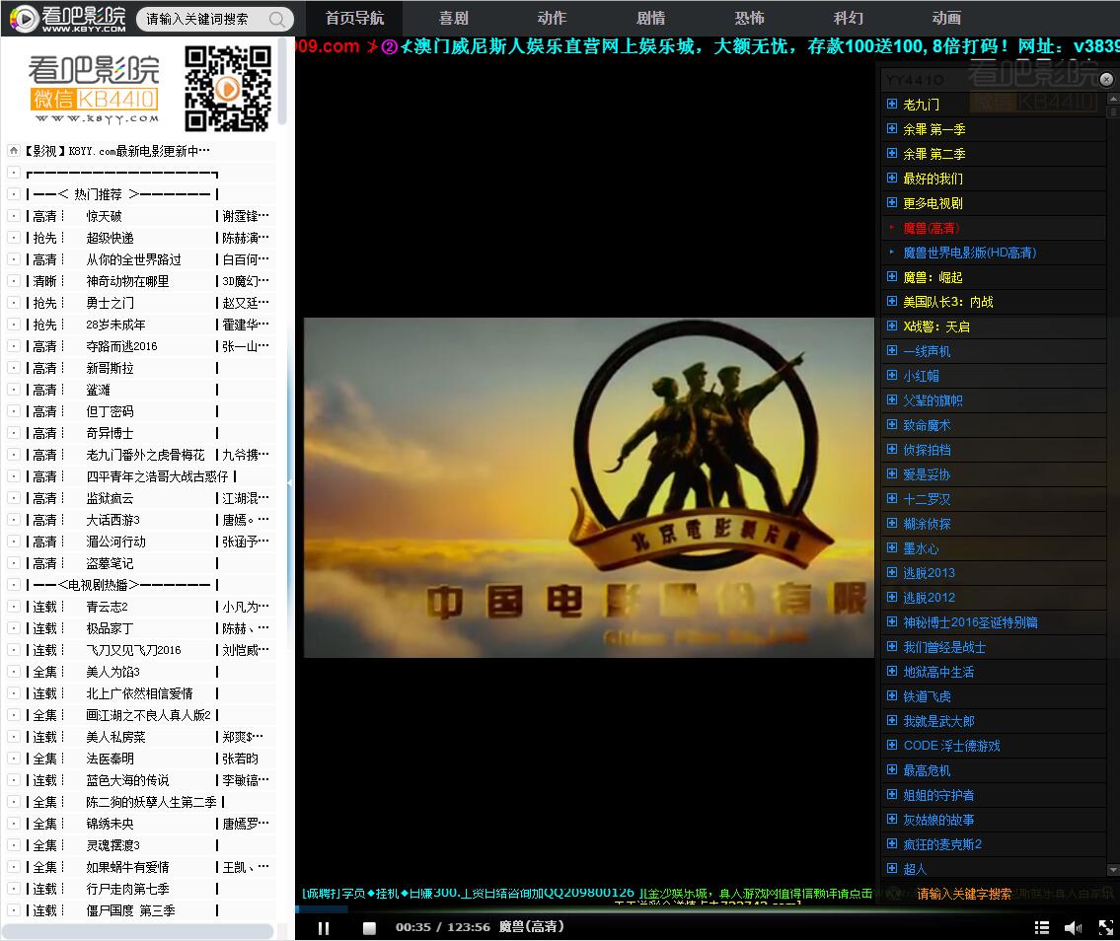
Task: Click the tree node icon beside 大话西游3
Action: pyautogui.click(x=14, y=520)
